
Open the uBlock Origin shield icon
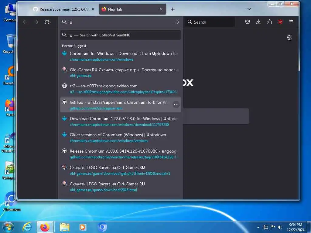click(x=280, y=22)
